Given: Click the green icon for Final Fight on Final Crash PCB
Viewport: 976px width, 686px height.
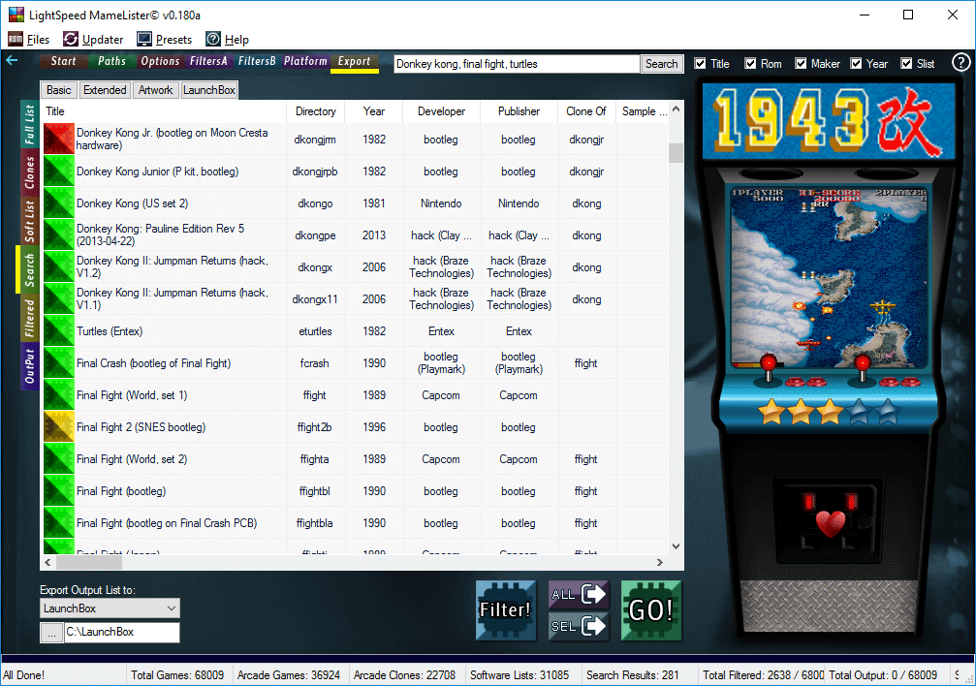Looking at the screenshot, I should coord(59,523).
